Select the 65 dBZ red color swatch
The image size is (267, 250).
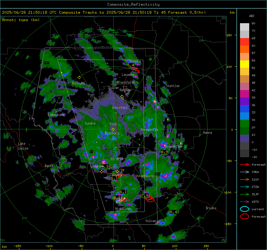[244, 42]
